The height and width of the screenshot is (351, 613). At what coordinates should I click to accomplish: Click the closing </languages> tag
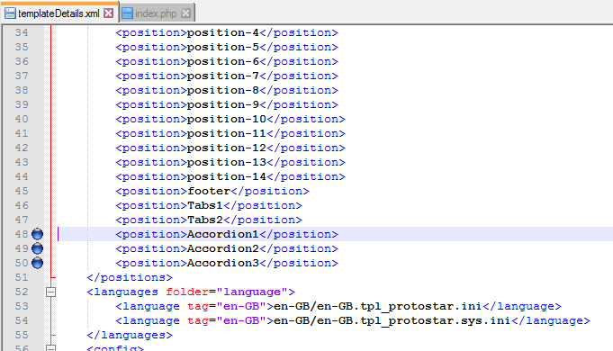click(130, 336)
